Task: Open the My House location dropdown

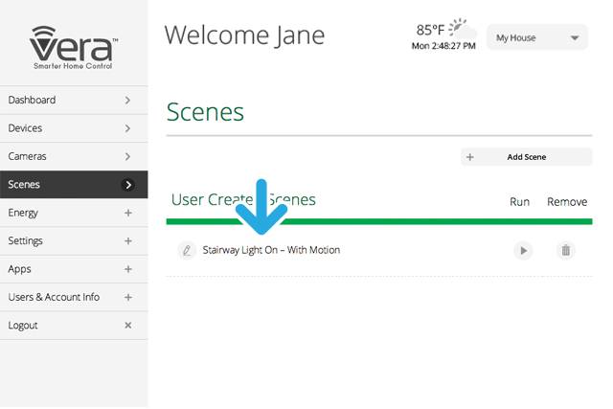Action: (537, 38)
